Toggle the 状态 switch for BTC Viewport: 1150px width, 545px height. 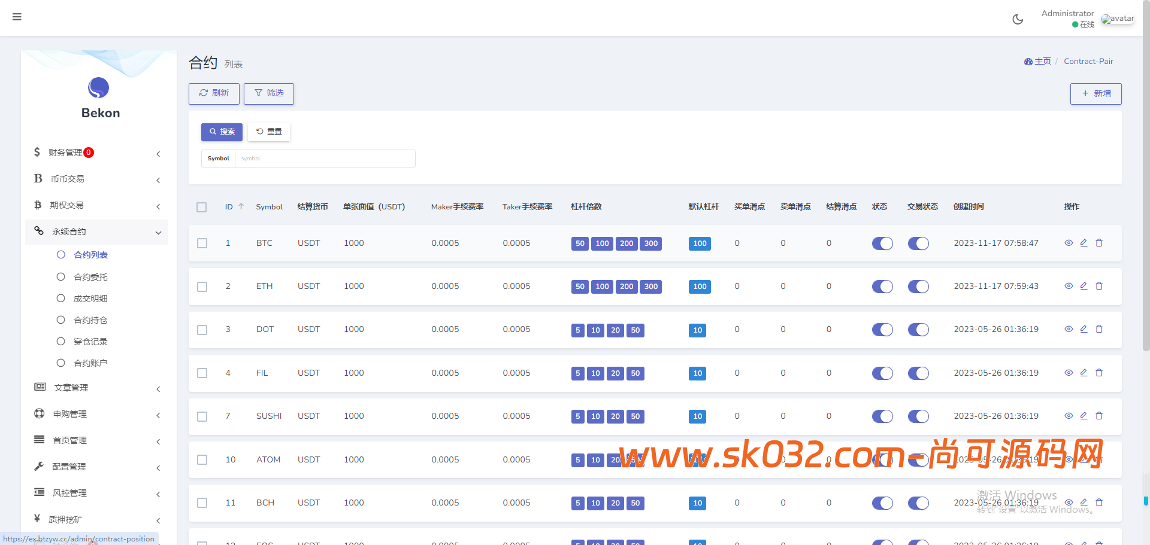coord(882,243)
